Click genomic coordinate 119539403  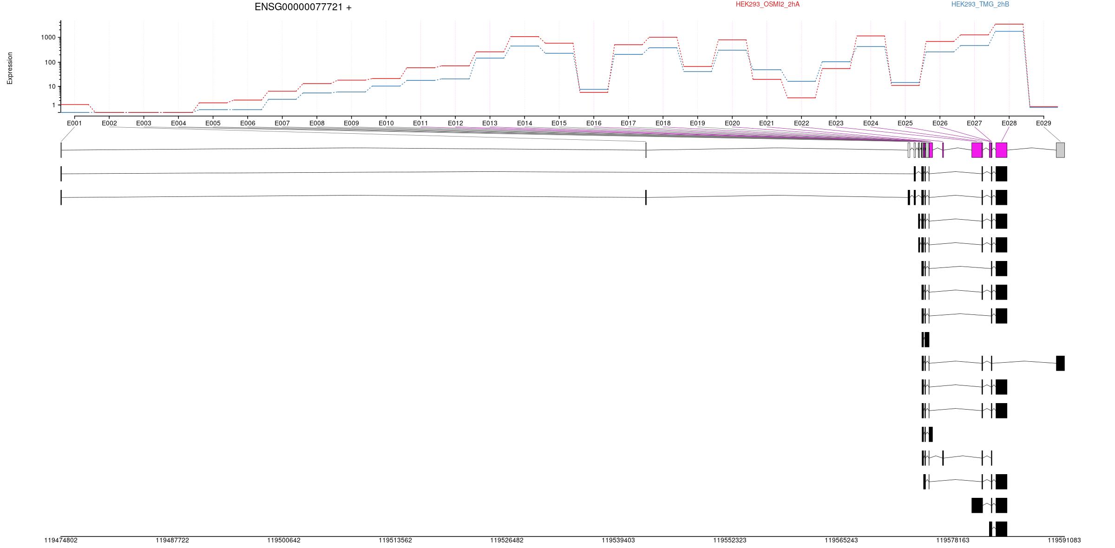(618, 540)
